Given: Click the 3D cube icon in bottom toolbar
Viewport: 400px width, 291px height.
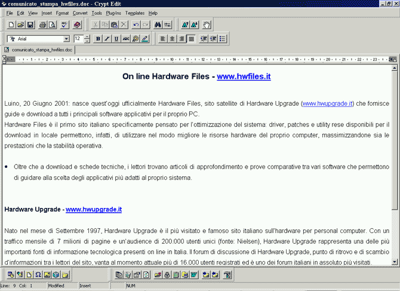Looking at the screenshot, I should click(56, 275).
